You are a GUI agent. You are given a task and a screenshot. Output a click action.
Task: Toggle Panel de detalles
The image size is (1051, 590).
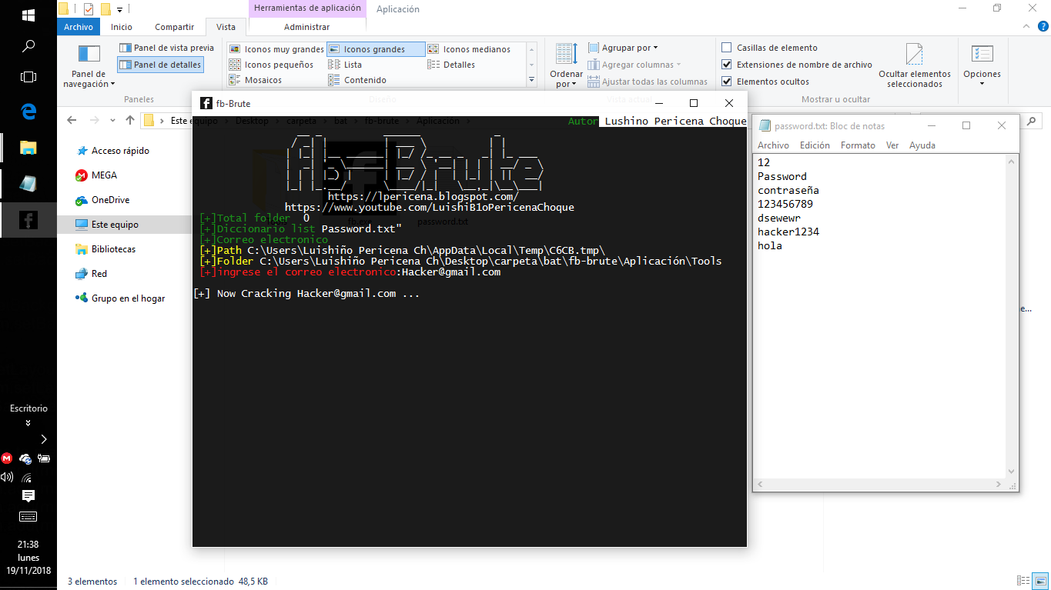point(160,65)
